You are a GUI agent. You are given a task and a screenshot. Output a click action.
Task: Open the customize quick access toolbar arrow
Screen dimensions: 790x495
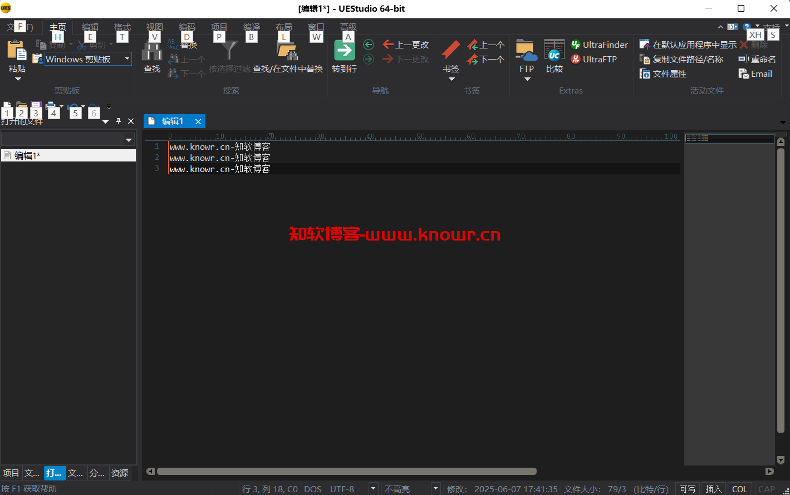coord(109,106)
